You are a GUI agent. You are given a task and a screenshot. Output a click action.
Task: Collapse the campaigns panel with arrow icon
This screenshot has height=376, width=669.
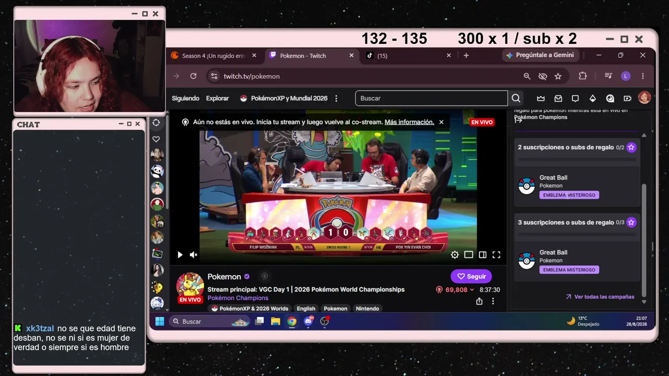(x=518, y=120)
